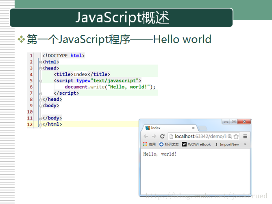Collapse the <script> fold marker
Viewport: 272px width, 204px height.
click(x=40, y=81)
